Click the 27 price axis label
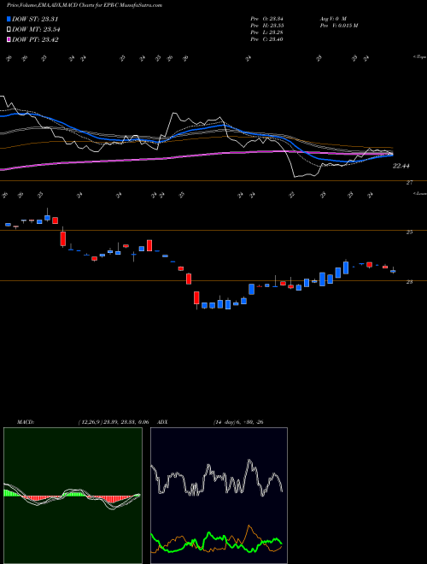Image resolution: width=427 pixels, height=564 pixels. (409, 183)
